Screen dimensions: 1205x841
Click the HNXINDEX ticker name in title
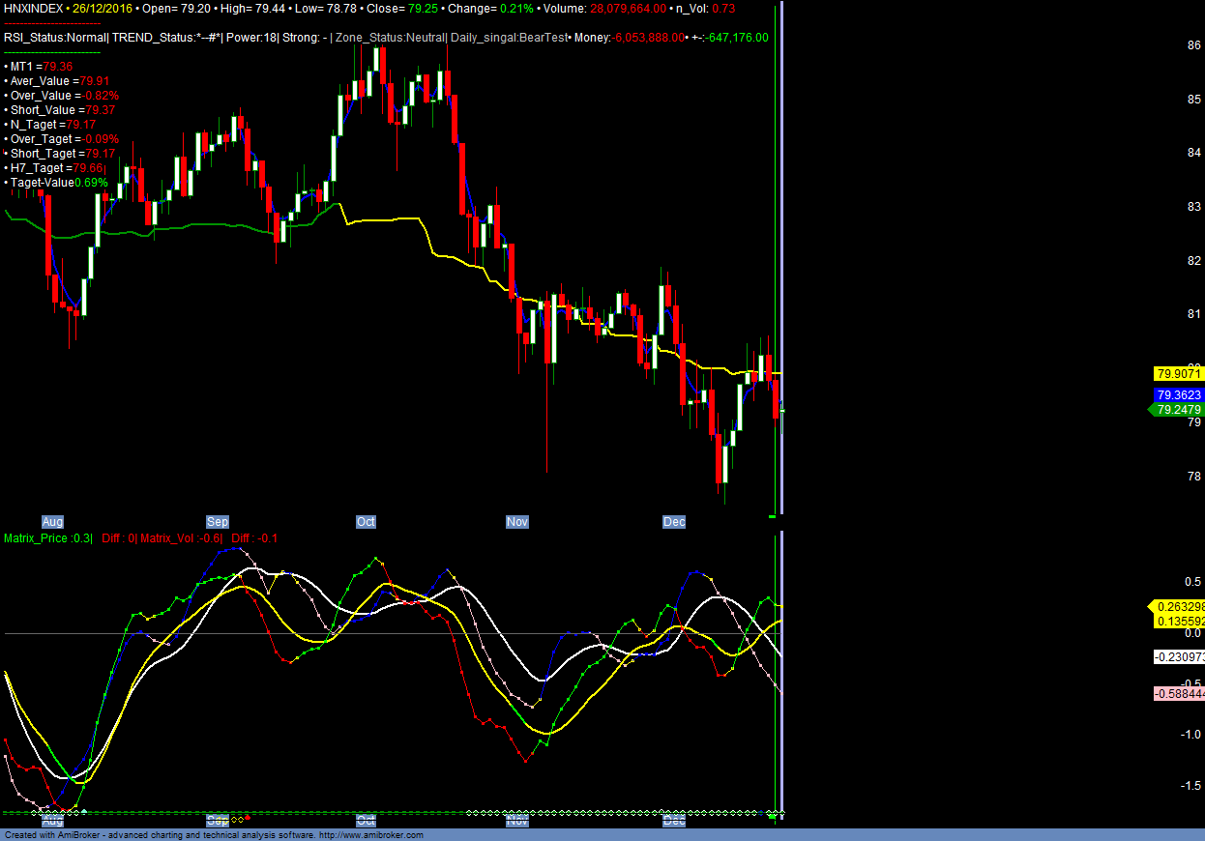point(34,8)
